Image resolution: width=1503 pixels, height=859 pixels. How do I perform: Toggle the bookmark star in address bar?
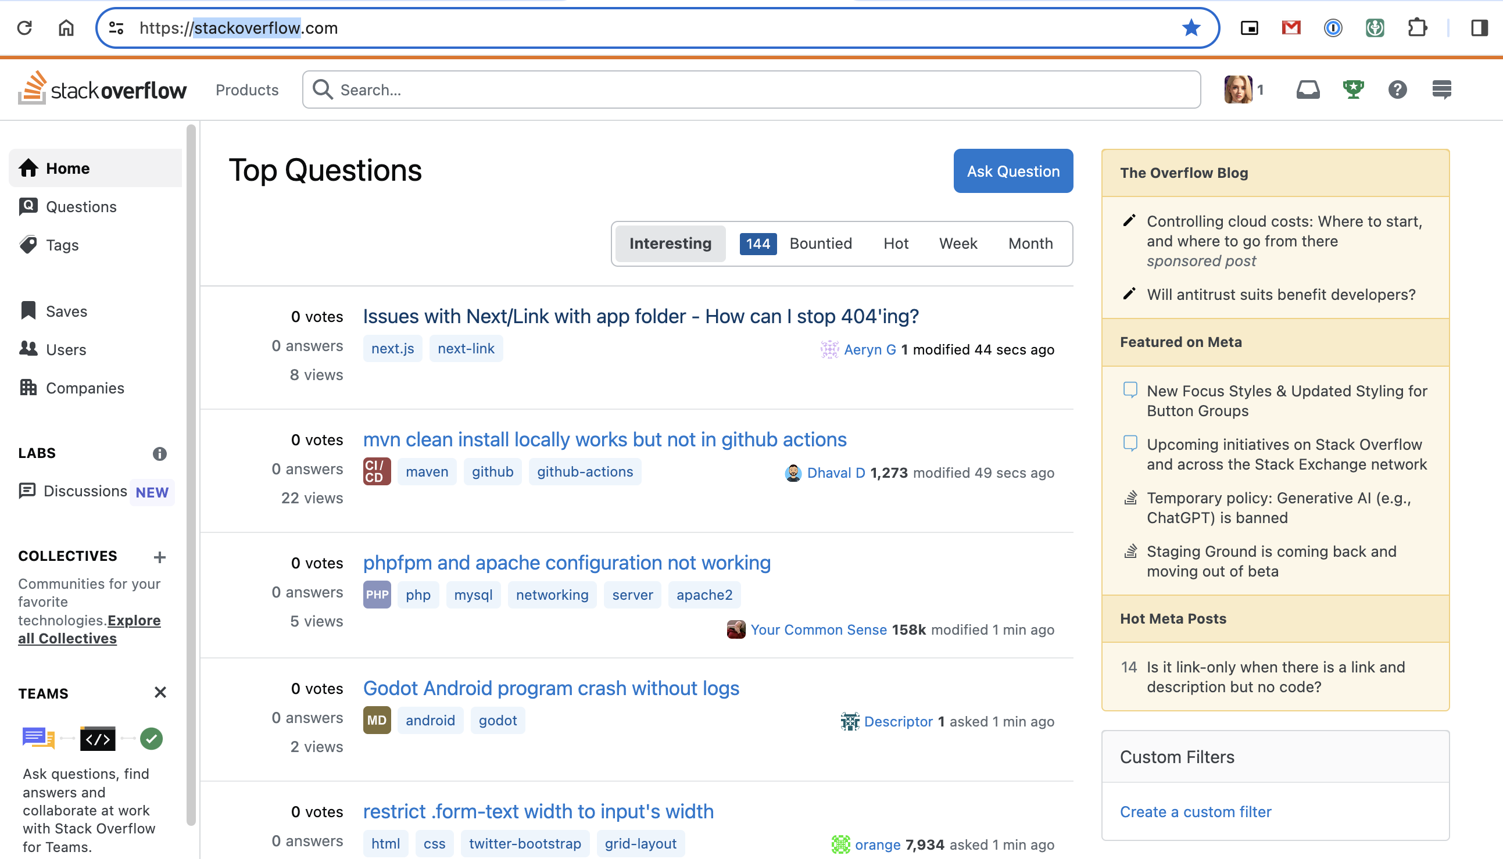(1191, 28)
